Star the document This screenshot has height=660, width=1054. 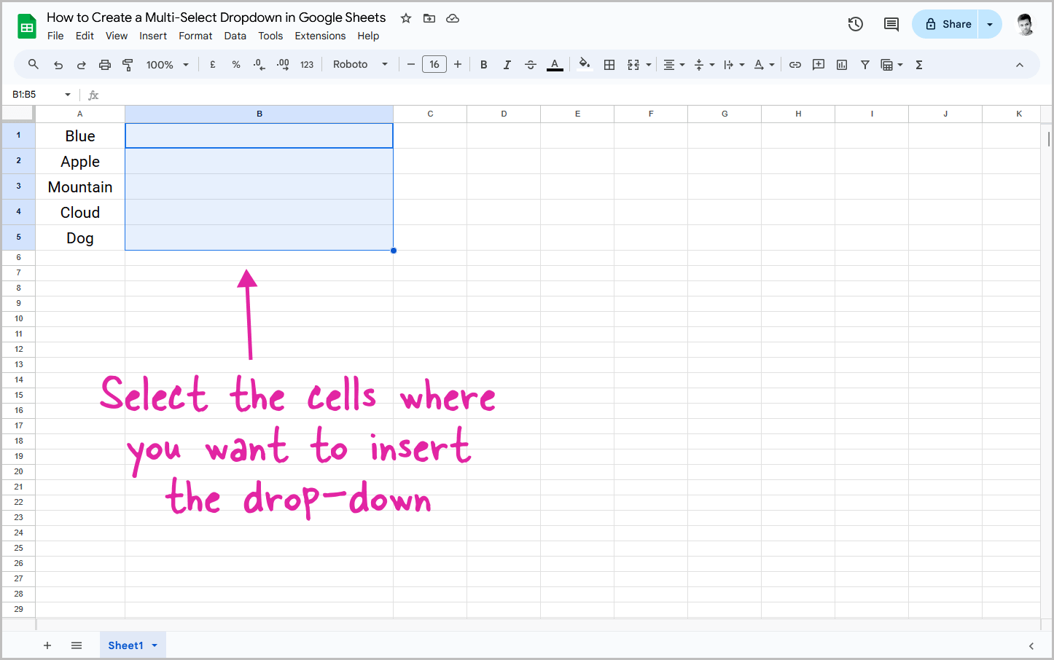coord(406,18)
